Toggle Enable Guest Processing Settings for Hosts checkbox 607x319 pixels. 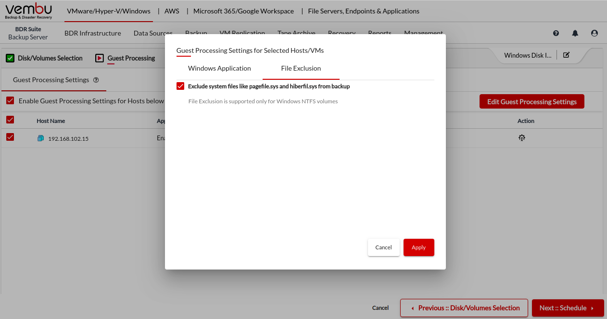coord(10,101)
